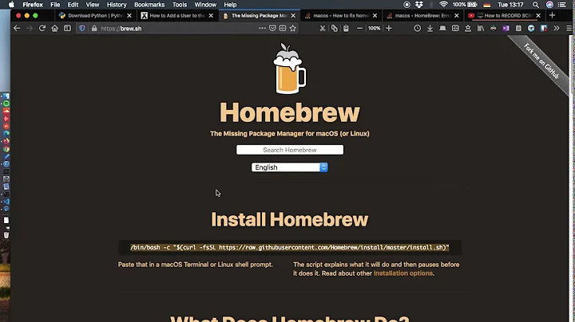Zoom in with the plus button
575x322 pixels.
[389, 28]
